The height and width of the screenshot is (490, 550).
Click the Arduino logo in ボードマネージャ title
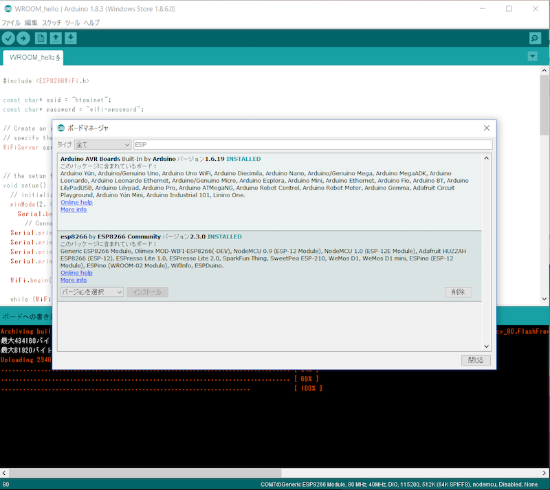point(61,128)
